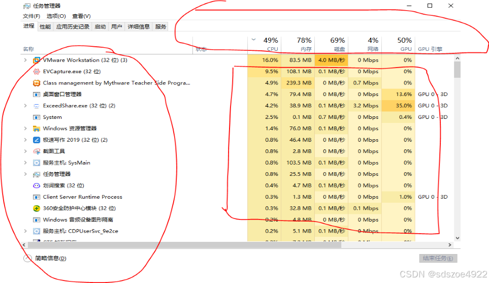Click the System process icon

[37, 117]
